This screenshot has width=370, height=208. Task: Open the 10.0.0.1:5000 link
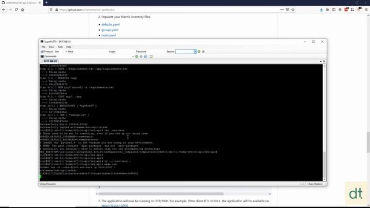coord(114,206)
